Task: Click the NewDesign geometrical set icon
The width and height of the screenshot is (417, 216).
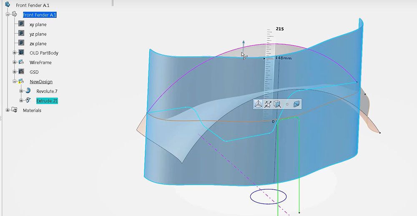Action: point(21,81)
